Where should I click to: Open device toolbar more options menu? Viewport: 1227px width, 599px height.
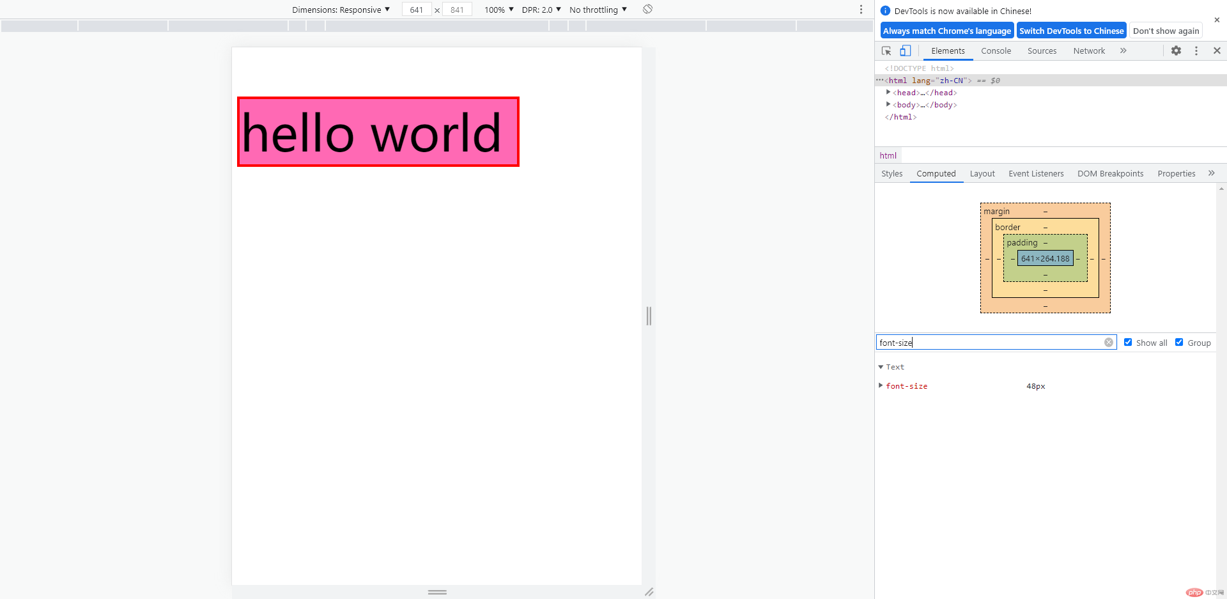point(861,10)
